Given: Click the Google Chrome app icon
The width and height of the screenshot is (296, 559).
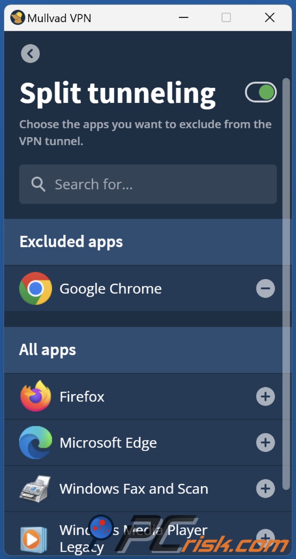Looking at the screenshot, I should point(36,289).
